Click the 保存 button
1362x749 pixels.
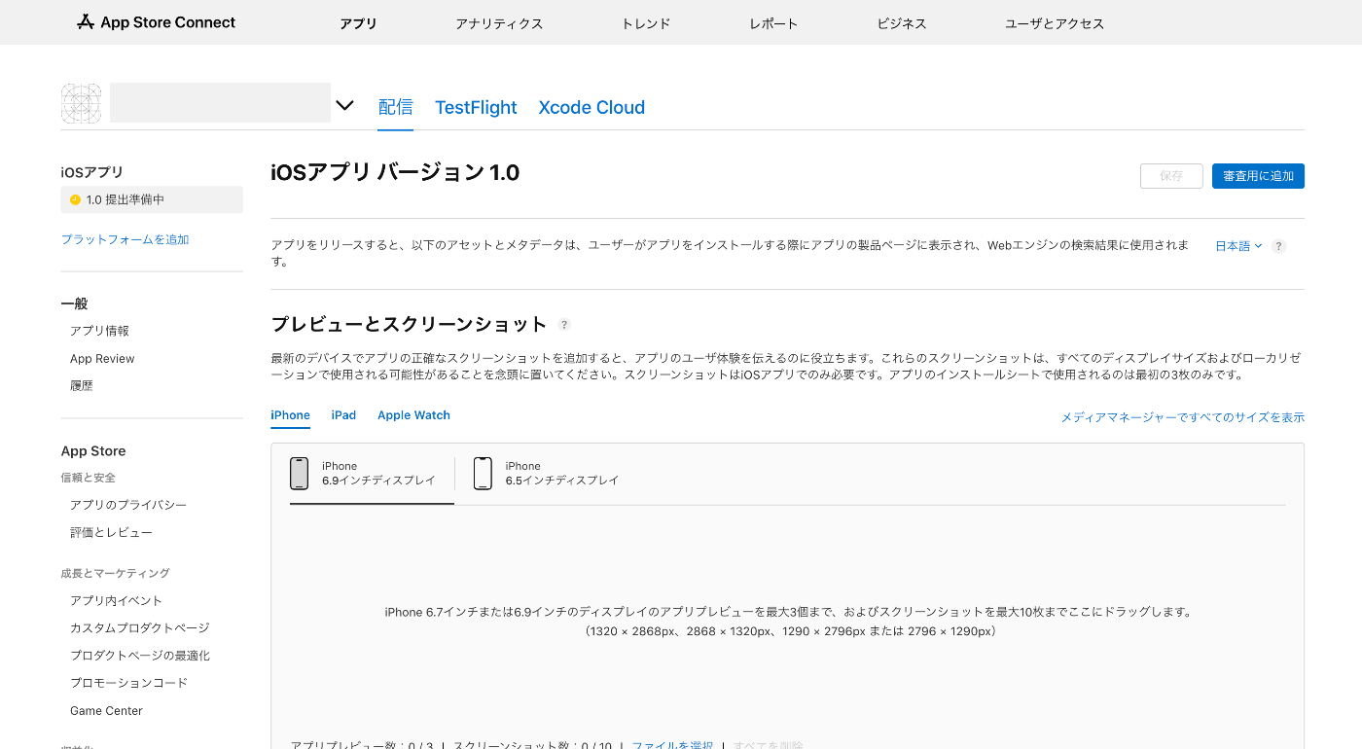pos(1171,176)
